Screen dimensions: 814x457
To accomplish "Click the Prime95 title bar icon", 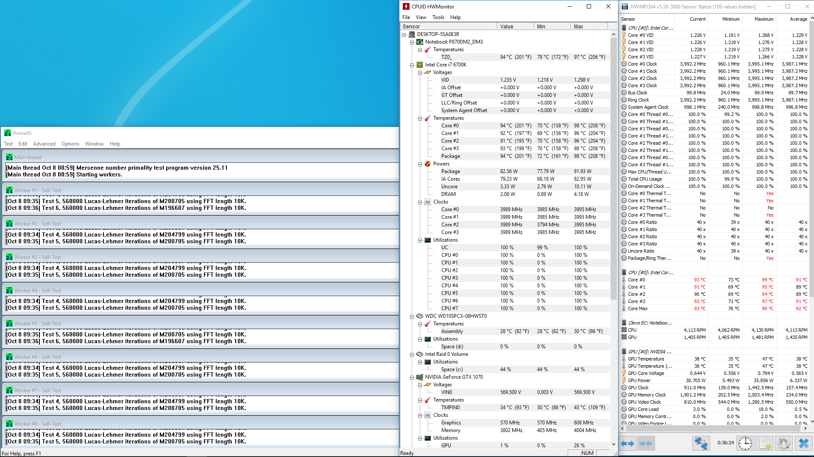I will (8, 133).
